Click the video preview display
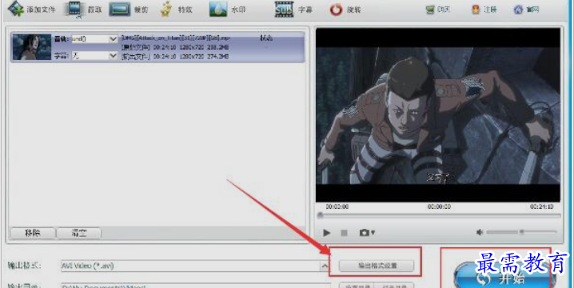Viewport: 574px width, 288px height. (x=438, y=115)
